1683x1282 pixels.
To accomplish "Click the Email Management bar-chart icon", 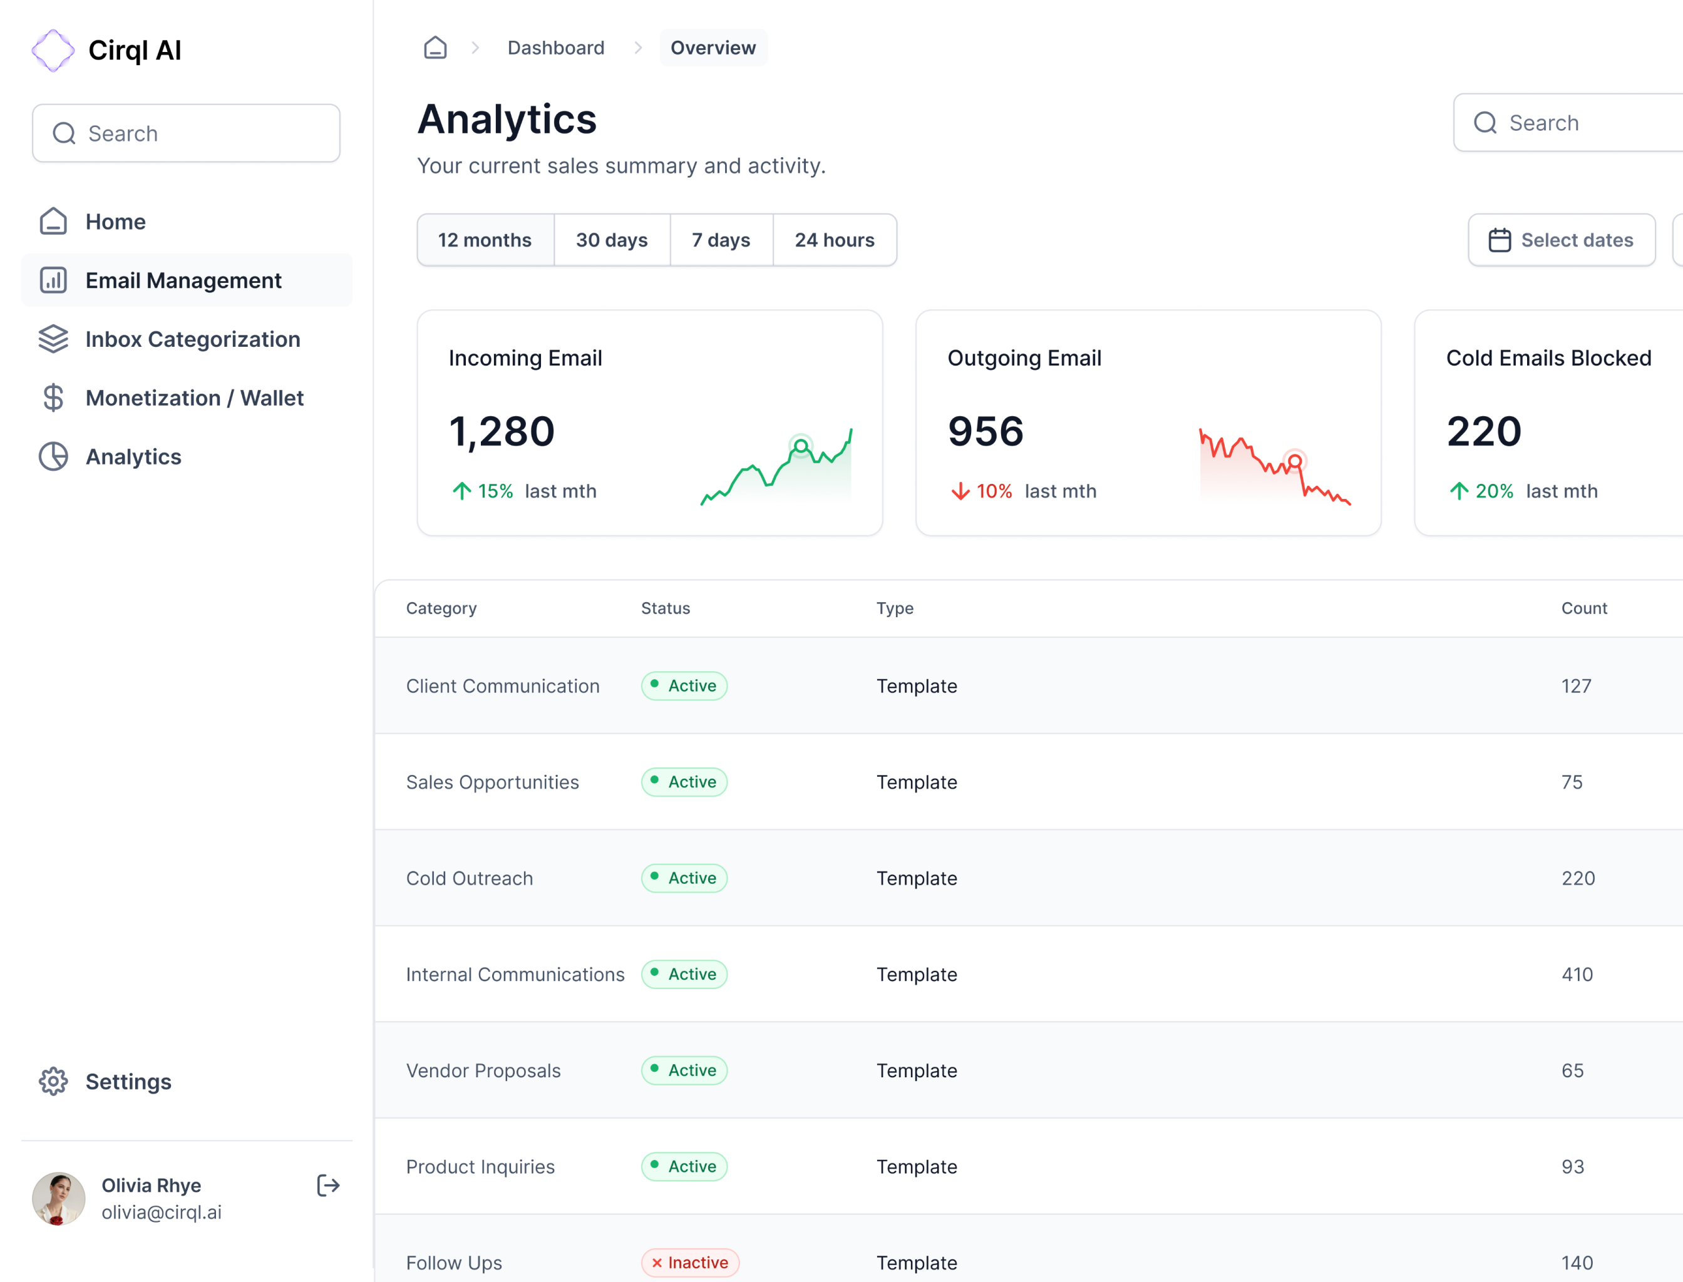I will [53, 280].
